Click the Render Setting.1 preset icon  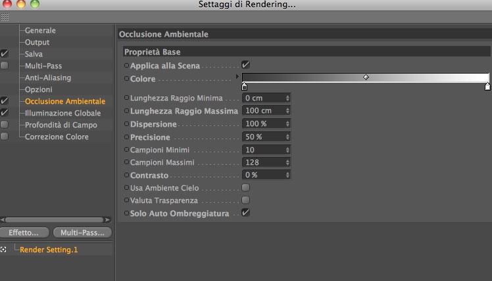click(4, 249)
